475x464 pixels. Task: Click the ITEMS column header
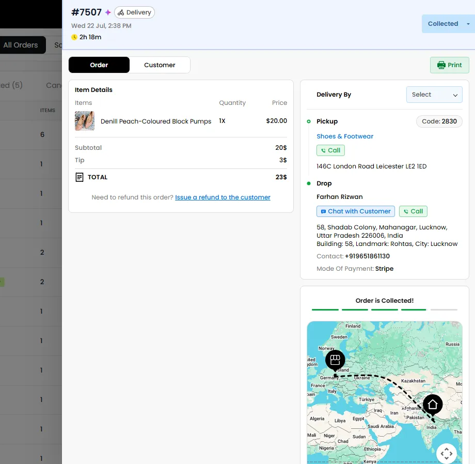point(47,111)
